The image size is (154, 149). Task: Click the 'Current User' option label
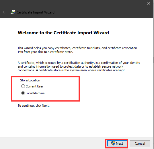(x=34, y=86)
